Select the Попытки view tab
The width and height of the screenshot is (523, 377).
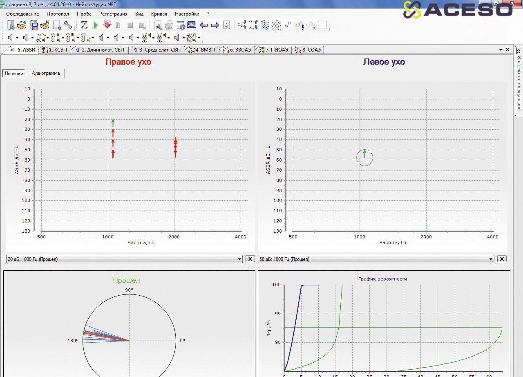14,74
